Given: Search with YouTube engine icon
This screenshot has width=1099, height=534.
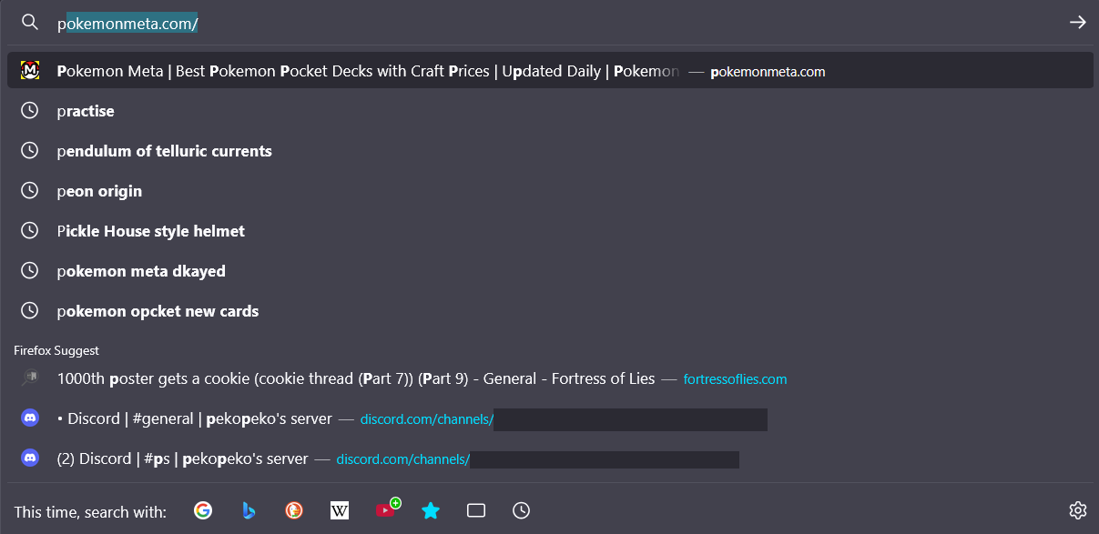Looking at the screenshot, I should tap(386, 510).
